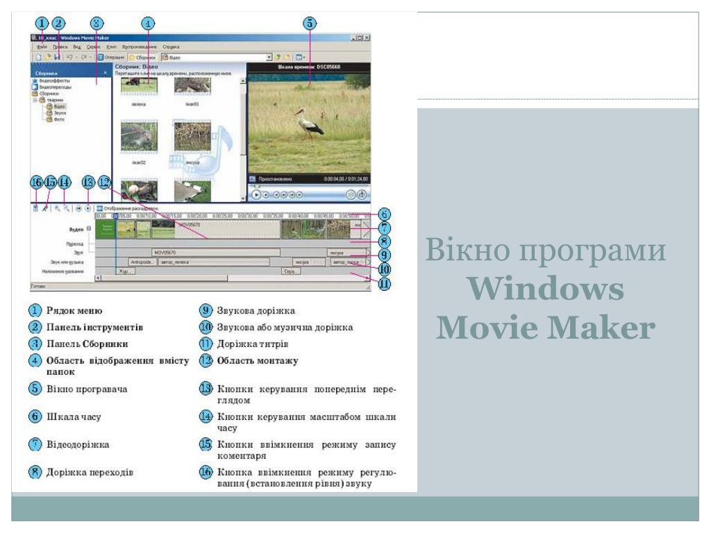Viewport: 711px width, 533px height.
Task: Select the їжак01 video thumbnail
Action: [192, 85]
